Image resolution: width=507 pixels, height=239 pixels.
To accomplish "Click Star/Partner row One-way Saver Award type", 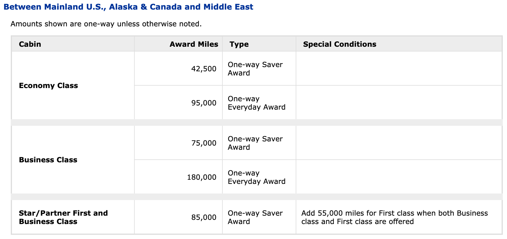I will click(255, 217).
